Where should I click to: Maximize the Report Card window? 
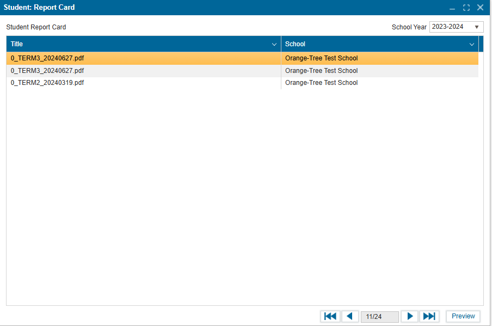(466, 8)
